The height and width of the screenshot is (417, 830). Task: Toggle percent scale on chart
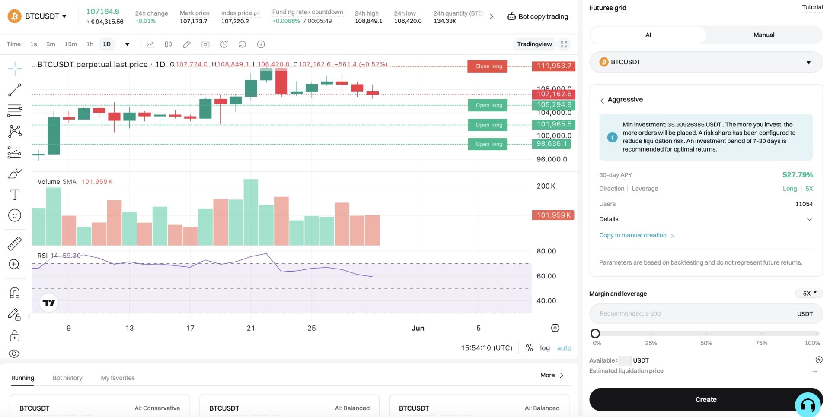[x=529, y=348]
